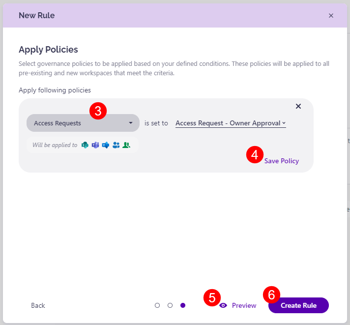This screenshot has width=350, height=325.
Task: Click the red number 3 badge
Action: (98, 111)
